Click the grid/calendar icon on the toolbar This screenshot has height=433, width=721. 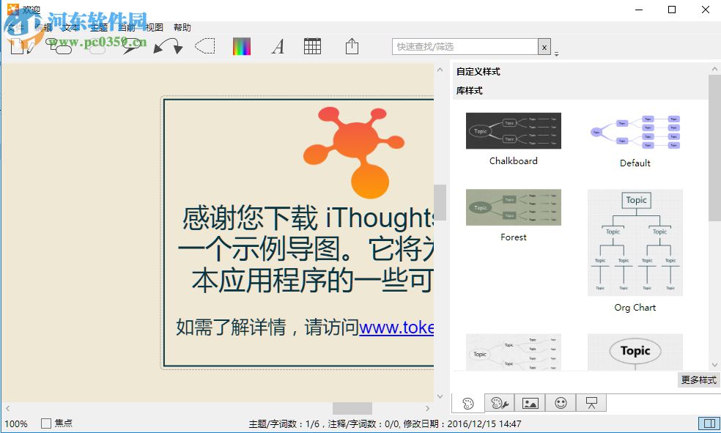pos(312,46)
